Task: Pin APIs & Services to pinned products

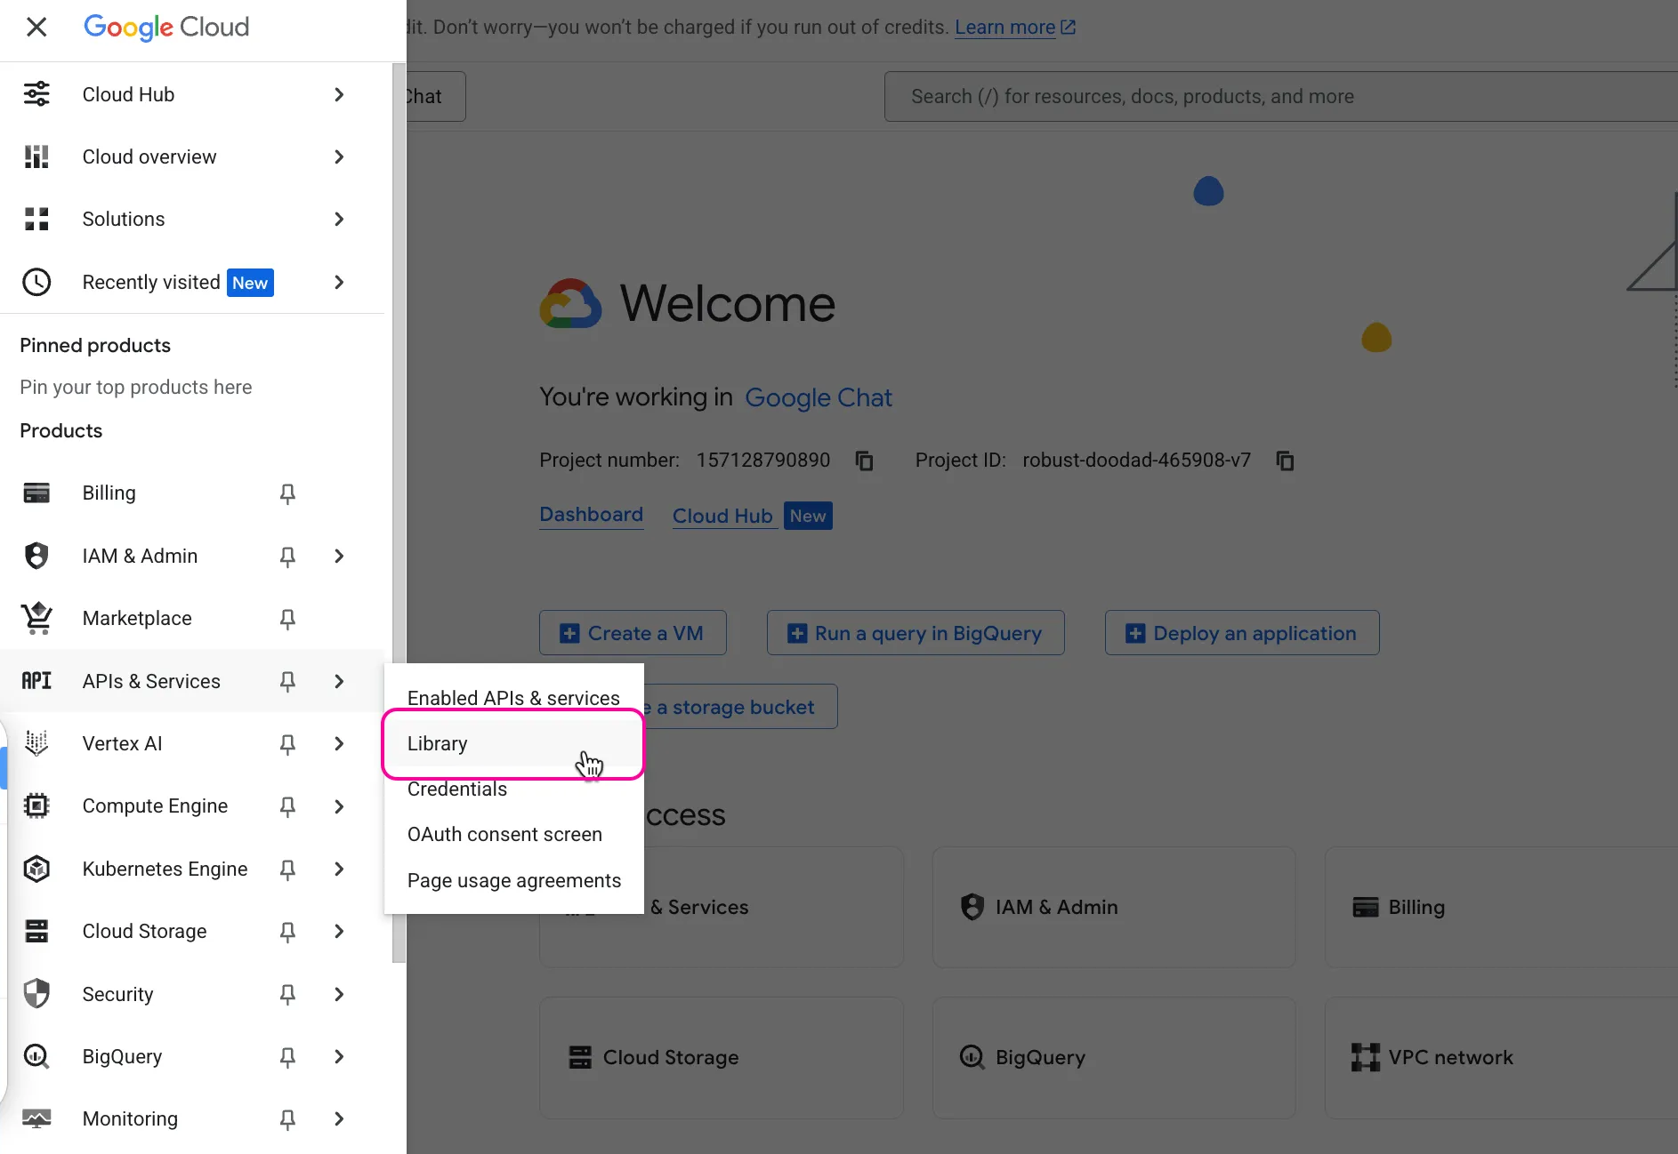Action: [287, 681]
